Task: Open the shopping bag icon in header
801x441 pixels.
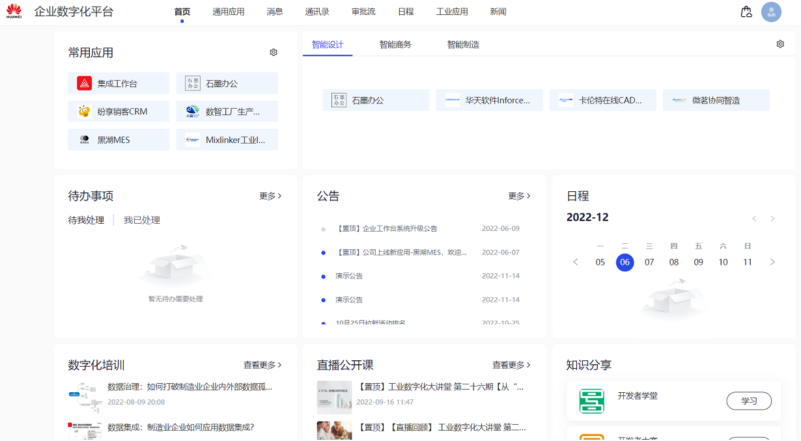Action: click(746, 12)
